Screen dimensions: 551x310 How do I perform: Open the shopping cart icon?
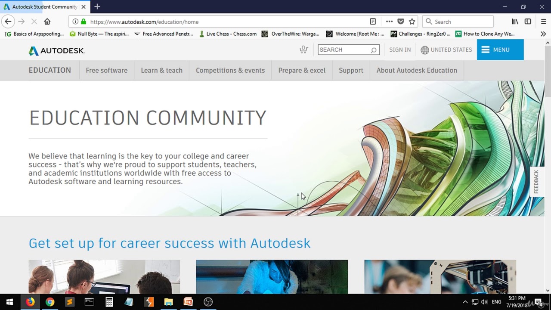click(303, 50)
